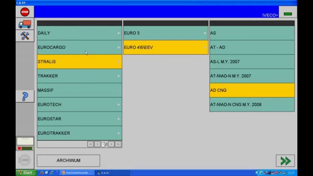313x176 pixels.
Task: Expand EUROTECH row arrow
Action: pos(119,105)
